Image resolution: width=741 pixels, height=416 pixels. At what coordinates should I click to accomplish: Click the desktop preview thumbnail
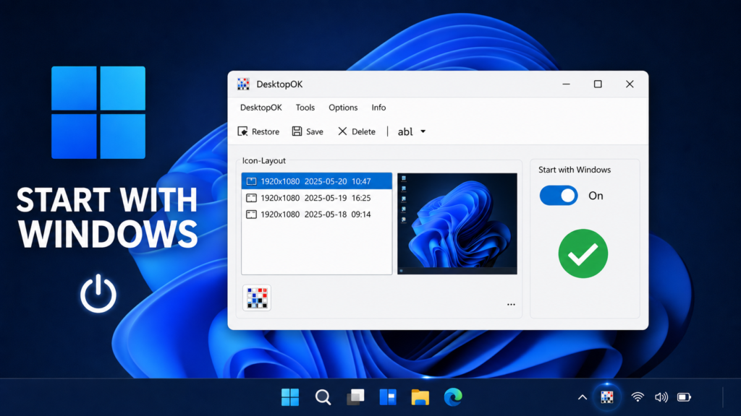coord(457,224)
